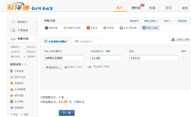
Task: Open the 理财通 top navigation tab
Action: click(x=136, y=8)
